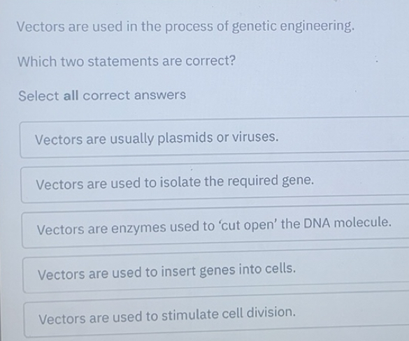The image size is (409, 341).
Task: Click blank area right of 'into cells.' option
Action: (352, 268)
